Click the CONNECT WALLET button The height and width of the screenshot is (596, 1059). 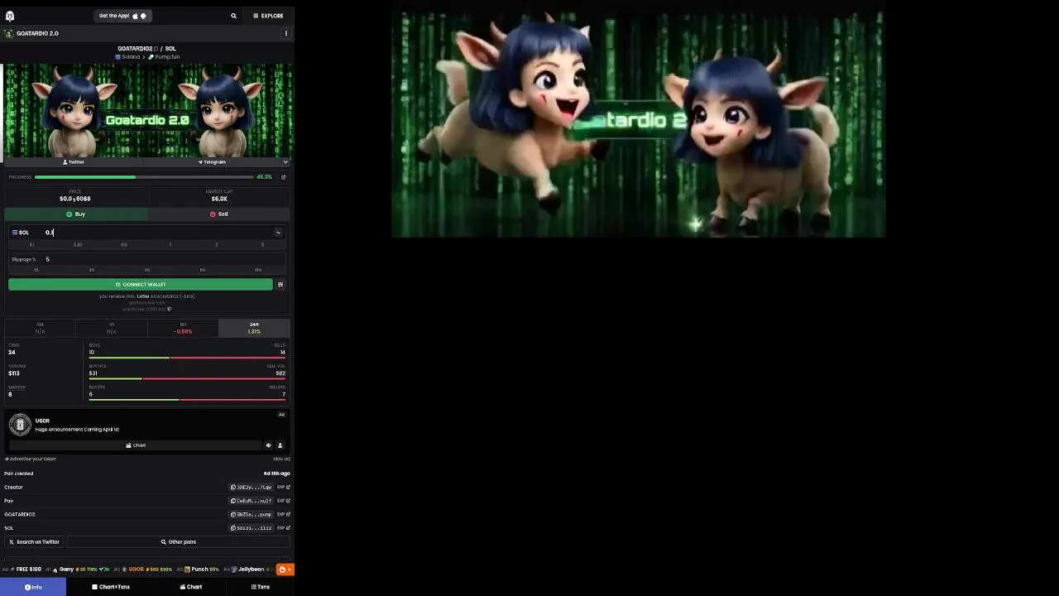coord(141,285)
